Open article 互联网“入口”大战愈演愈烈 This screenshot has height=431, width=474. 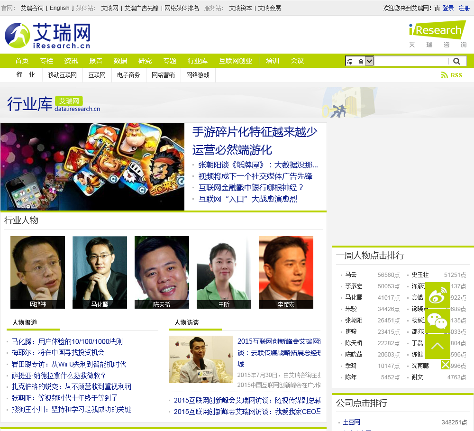click(247, 199)
